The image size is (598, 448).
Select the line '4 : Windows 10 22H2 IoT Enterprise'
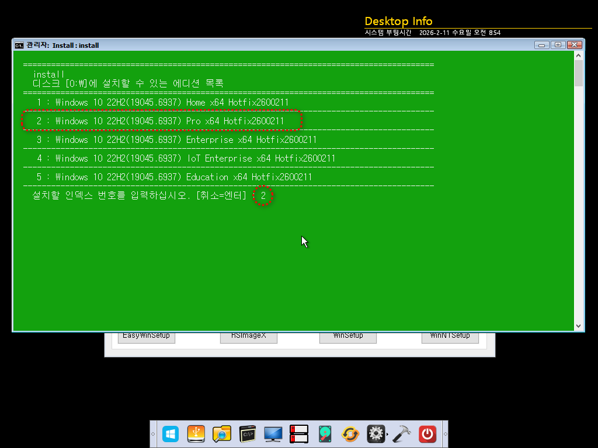186,158
